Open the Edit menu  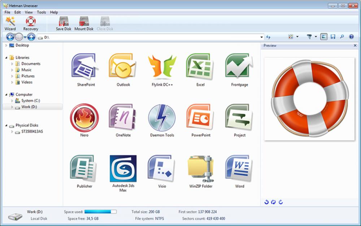17,12
